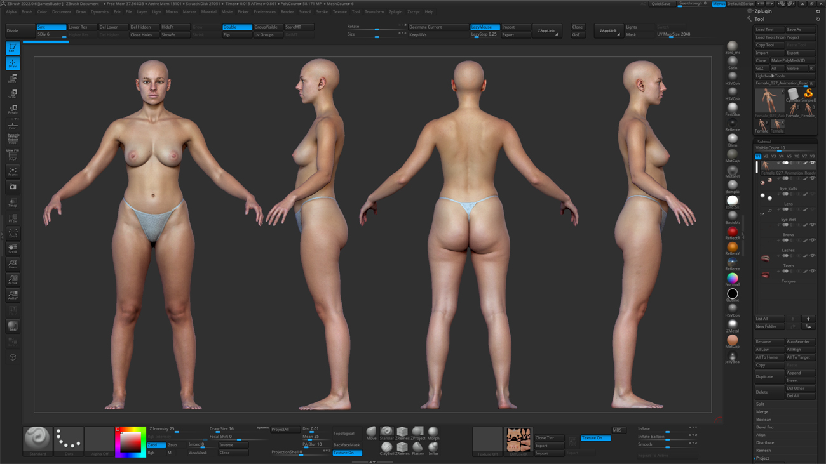Choose the FastShade material sphere
This screenshot has height=464, width=826.
[x=733, y=109]
